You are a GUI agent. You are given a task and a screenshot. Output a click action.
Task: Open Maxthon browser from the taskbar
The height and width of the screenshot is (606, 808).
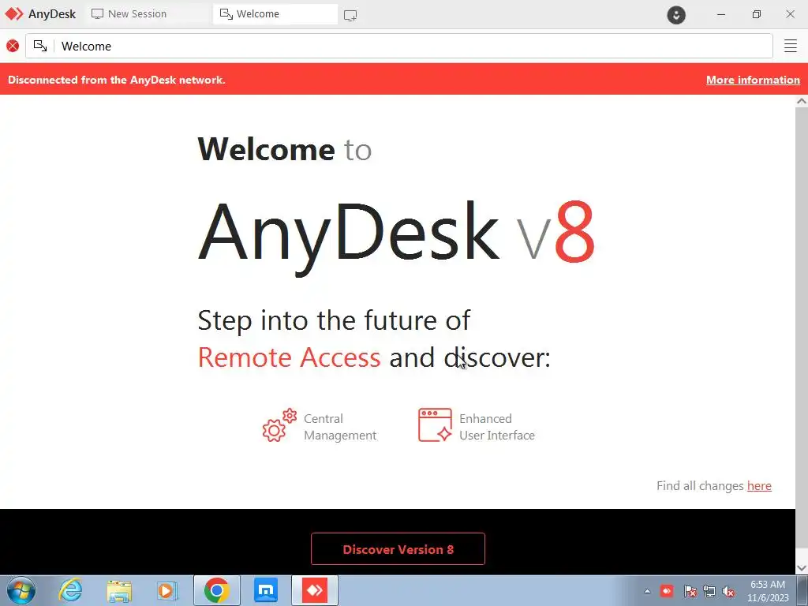266,590
